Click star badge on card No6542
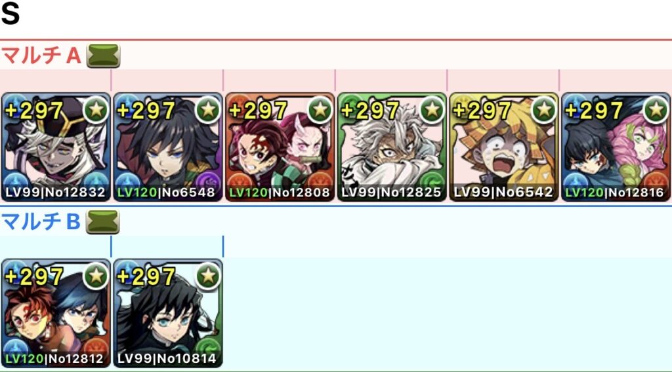The width and height of the screenshot is (672, 372). (544, 110)
